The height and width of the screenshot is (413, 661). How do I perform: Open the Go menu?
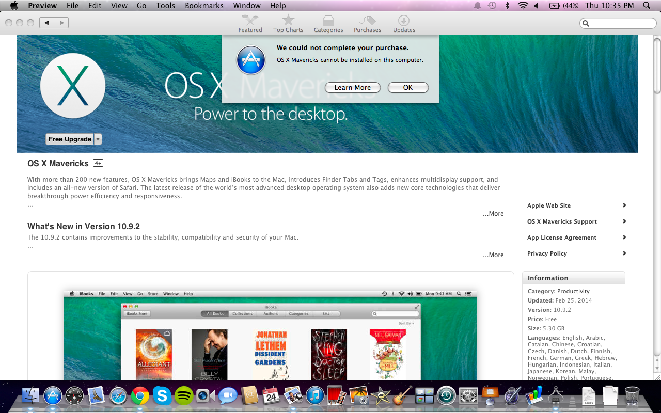click(142, 6)
